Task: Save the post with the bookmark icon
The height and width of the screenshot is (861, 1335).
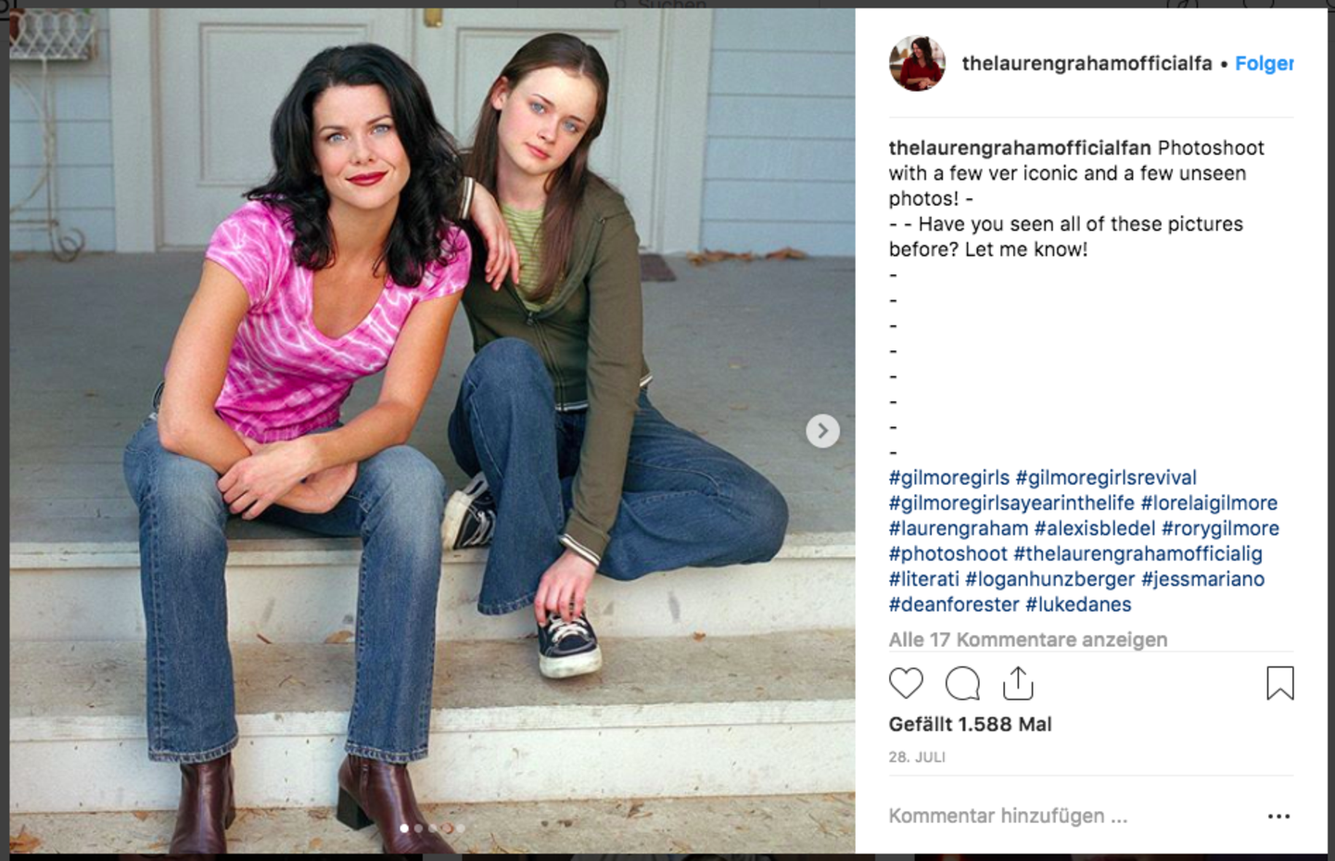Action: 1279,683
